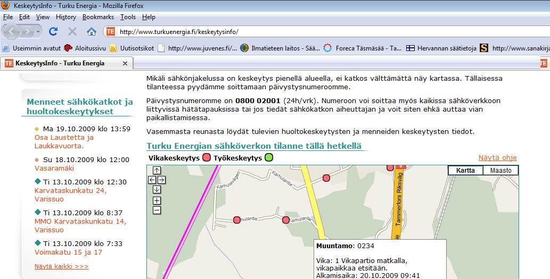The image size is (550, 279).
Task: Open the Foreca Täsmäsää bookmark
Action: (x=363, y=48)
